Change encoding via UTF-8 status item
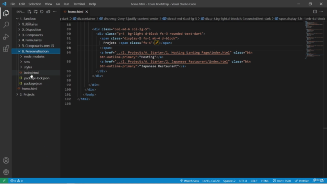Image resolution: width=327 pixels, height=184 pixels. 243,181
